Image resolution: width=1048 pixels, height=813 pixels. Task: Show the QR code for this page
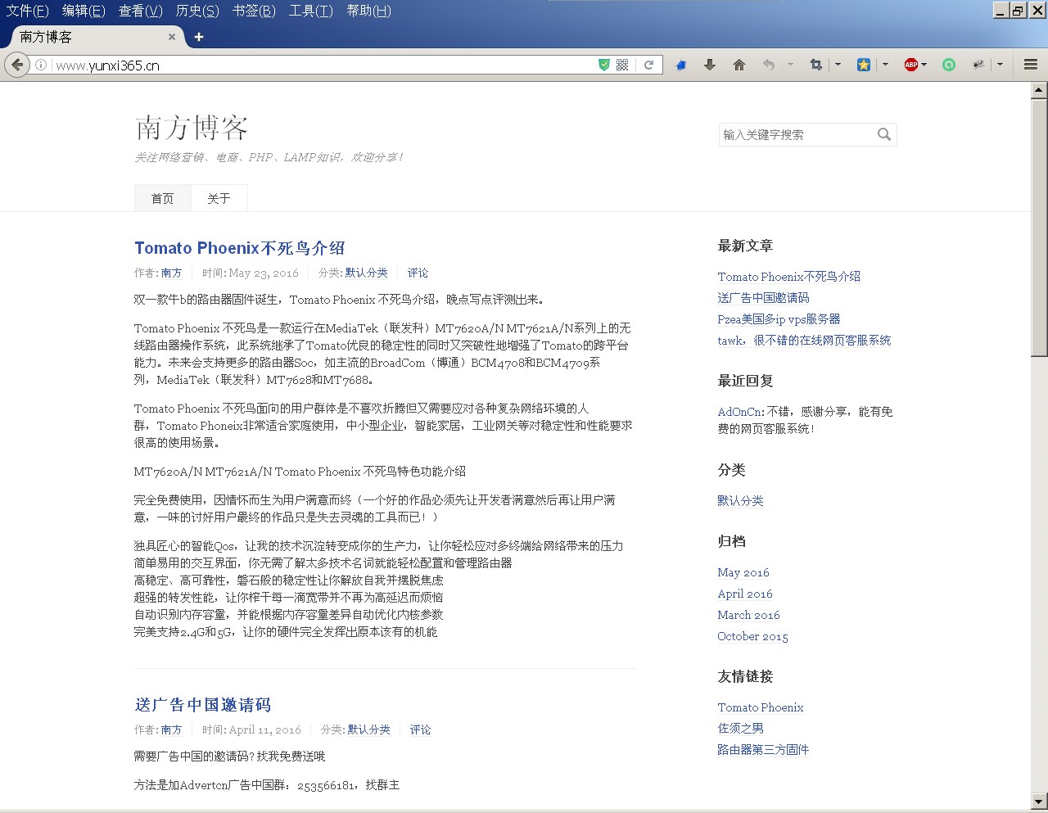[x=622, y=65]
